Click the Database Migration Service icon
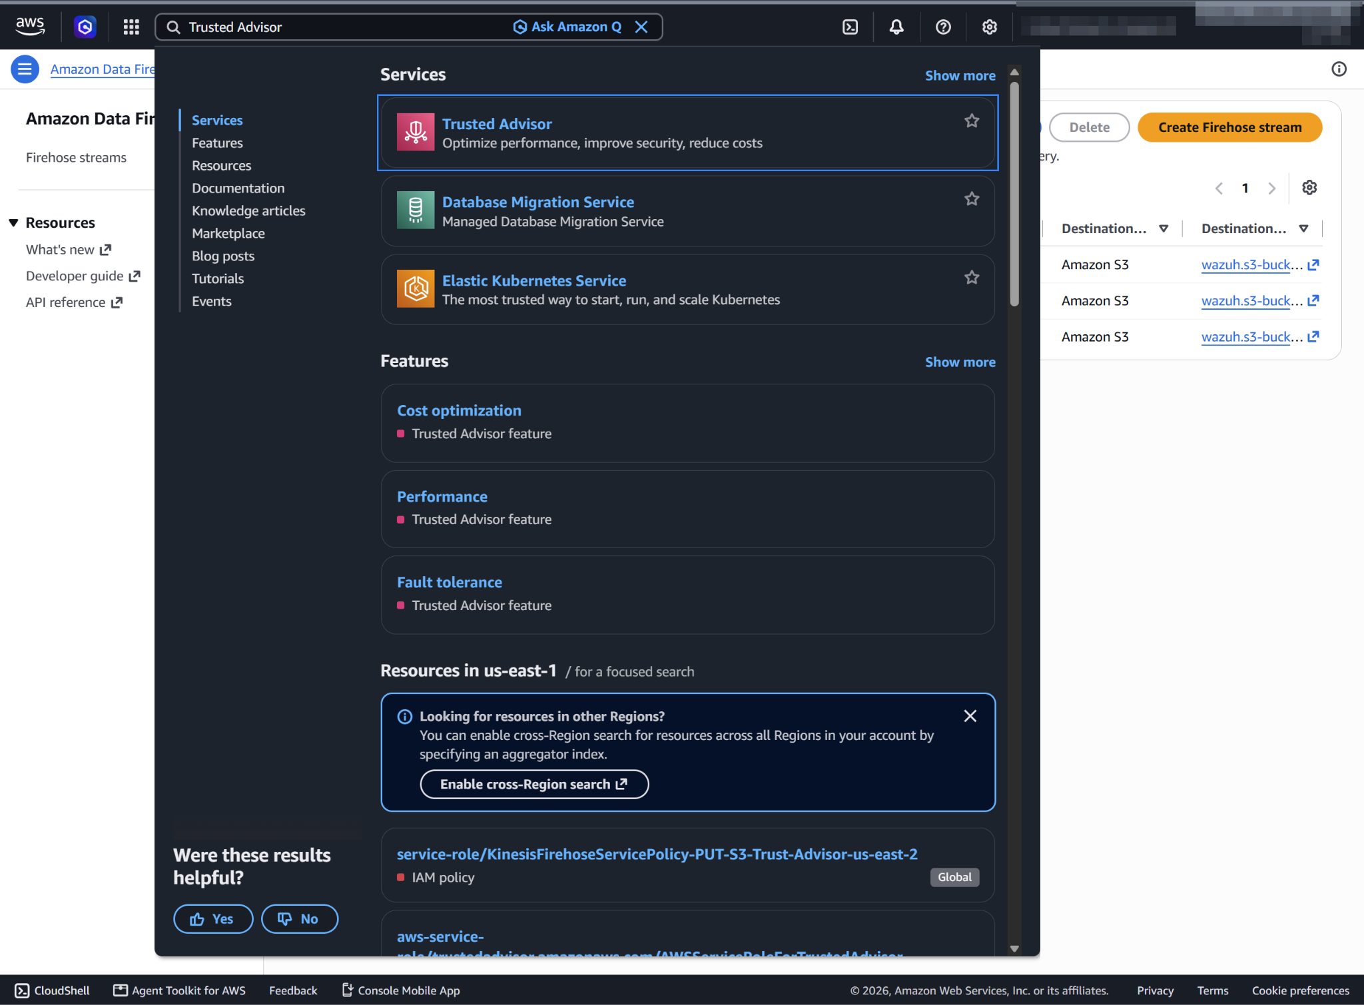The width and height of the screenshot is (1364, 1005). coord(416,210)
